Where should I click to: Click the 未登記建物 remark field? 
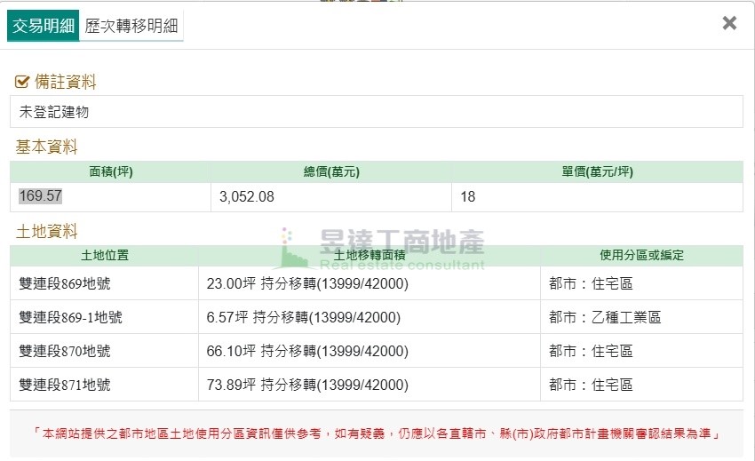tap(54, 112)
